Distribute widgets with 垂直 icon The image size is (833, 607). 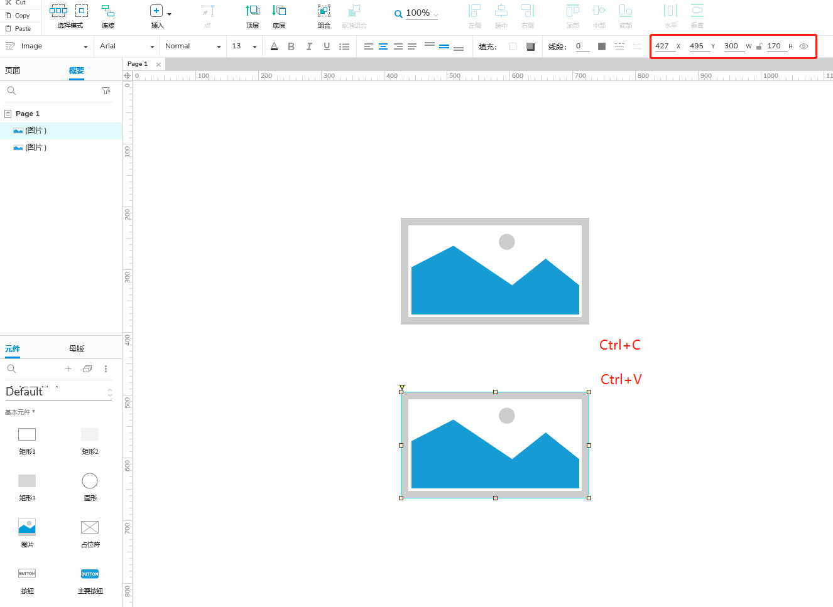(x=697, y=11)
